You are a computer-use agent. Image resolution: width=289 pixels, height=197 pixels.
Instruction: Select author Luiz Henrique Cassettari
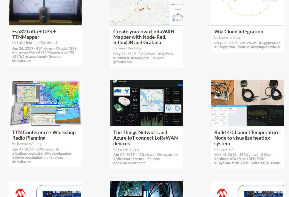(37, 43)
